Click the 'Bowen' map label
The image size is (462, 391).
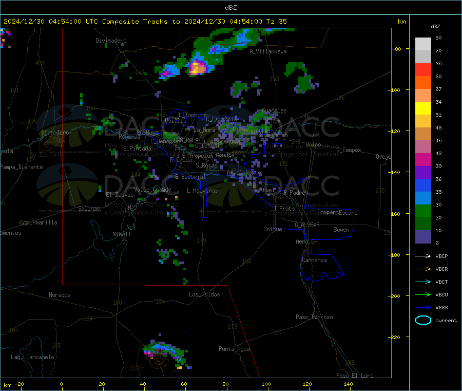(x=341, y=229)
